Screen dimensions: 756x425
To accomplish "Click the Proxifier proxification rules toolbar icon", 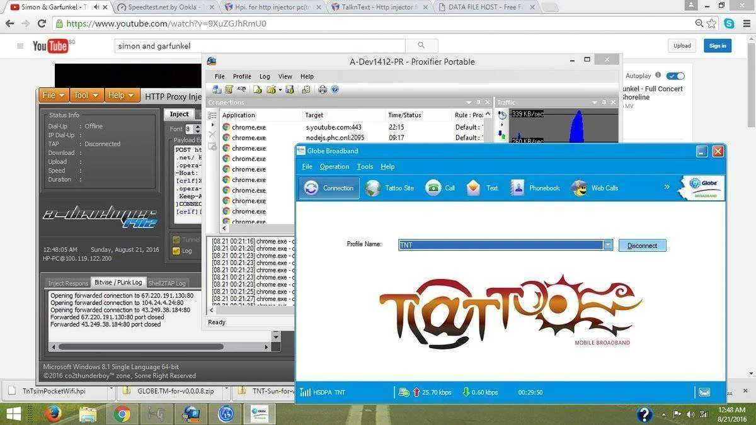I will point(229,89).
